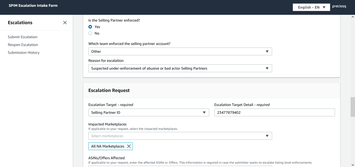
Task: Change language via English - EN selector
Action: 311,7
